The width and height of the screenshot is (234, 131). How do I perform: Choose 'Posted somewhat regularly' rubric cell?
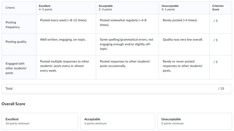click(127, 23)
